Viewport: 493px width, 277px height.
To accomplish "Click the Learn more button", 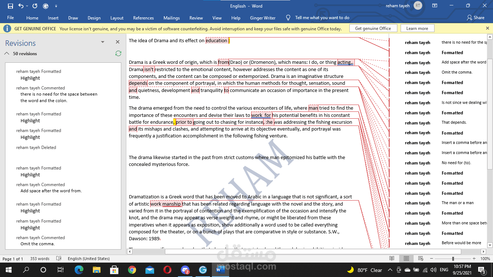I will [x=417, y=28].
